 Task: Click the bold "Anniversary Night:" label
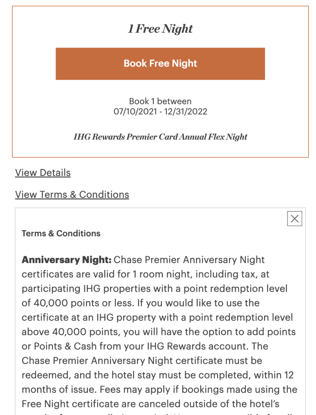tap(66, 260)
